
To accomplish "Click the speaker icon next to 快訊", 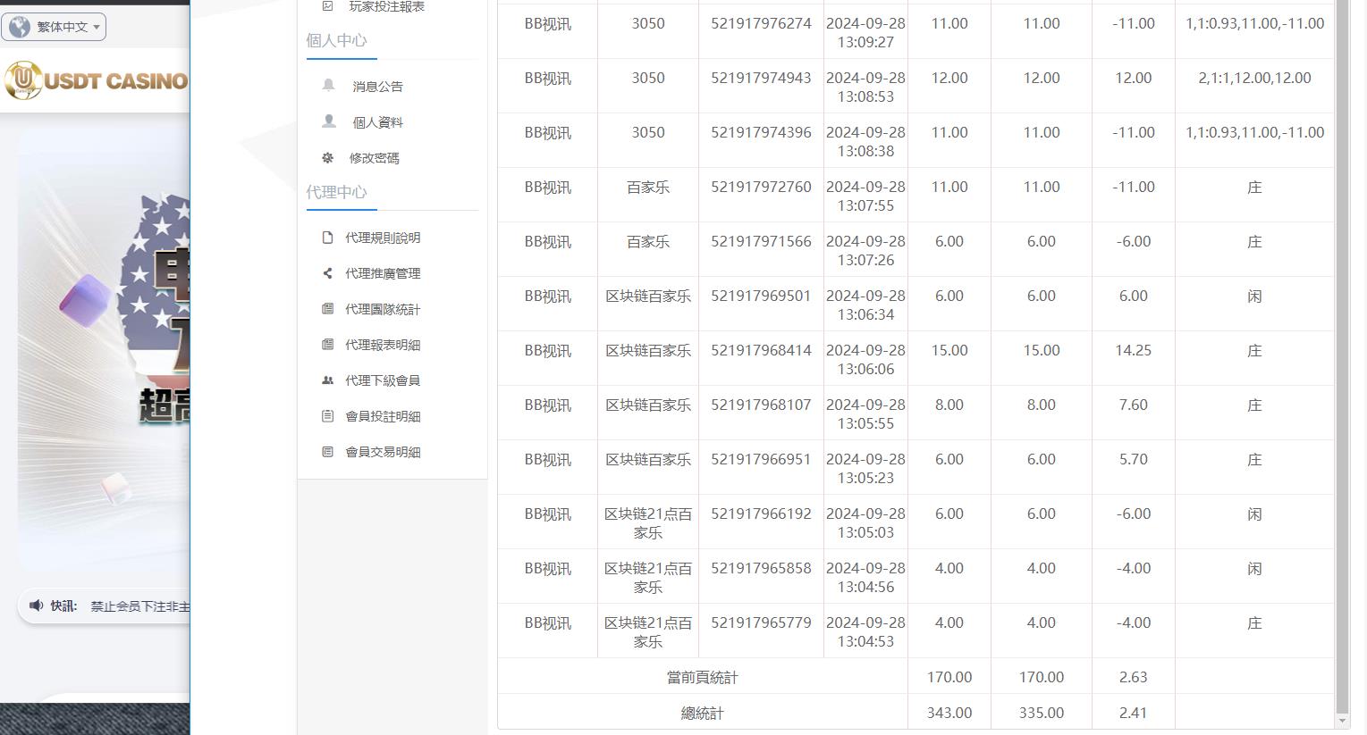I will 36,606.
